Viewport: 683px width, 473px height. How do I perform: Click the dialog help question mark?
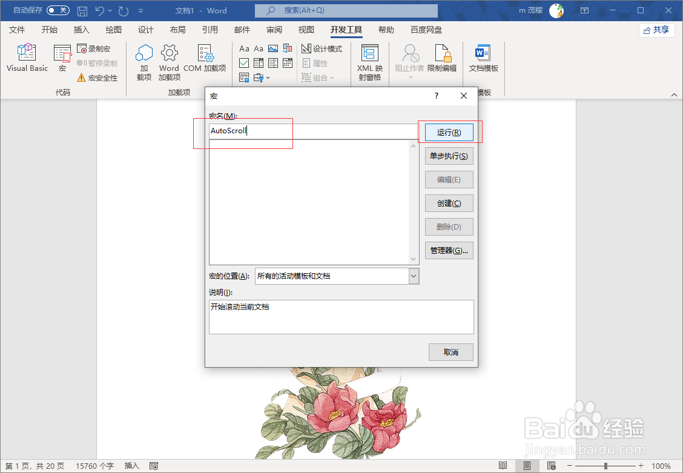pos(437,96)
